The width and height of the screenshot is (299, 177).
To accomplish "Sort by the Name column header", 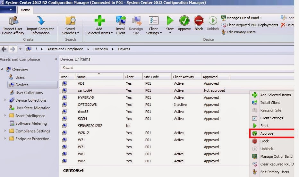I will click(99, 77).
